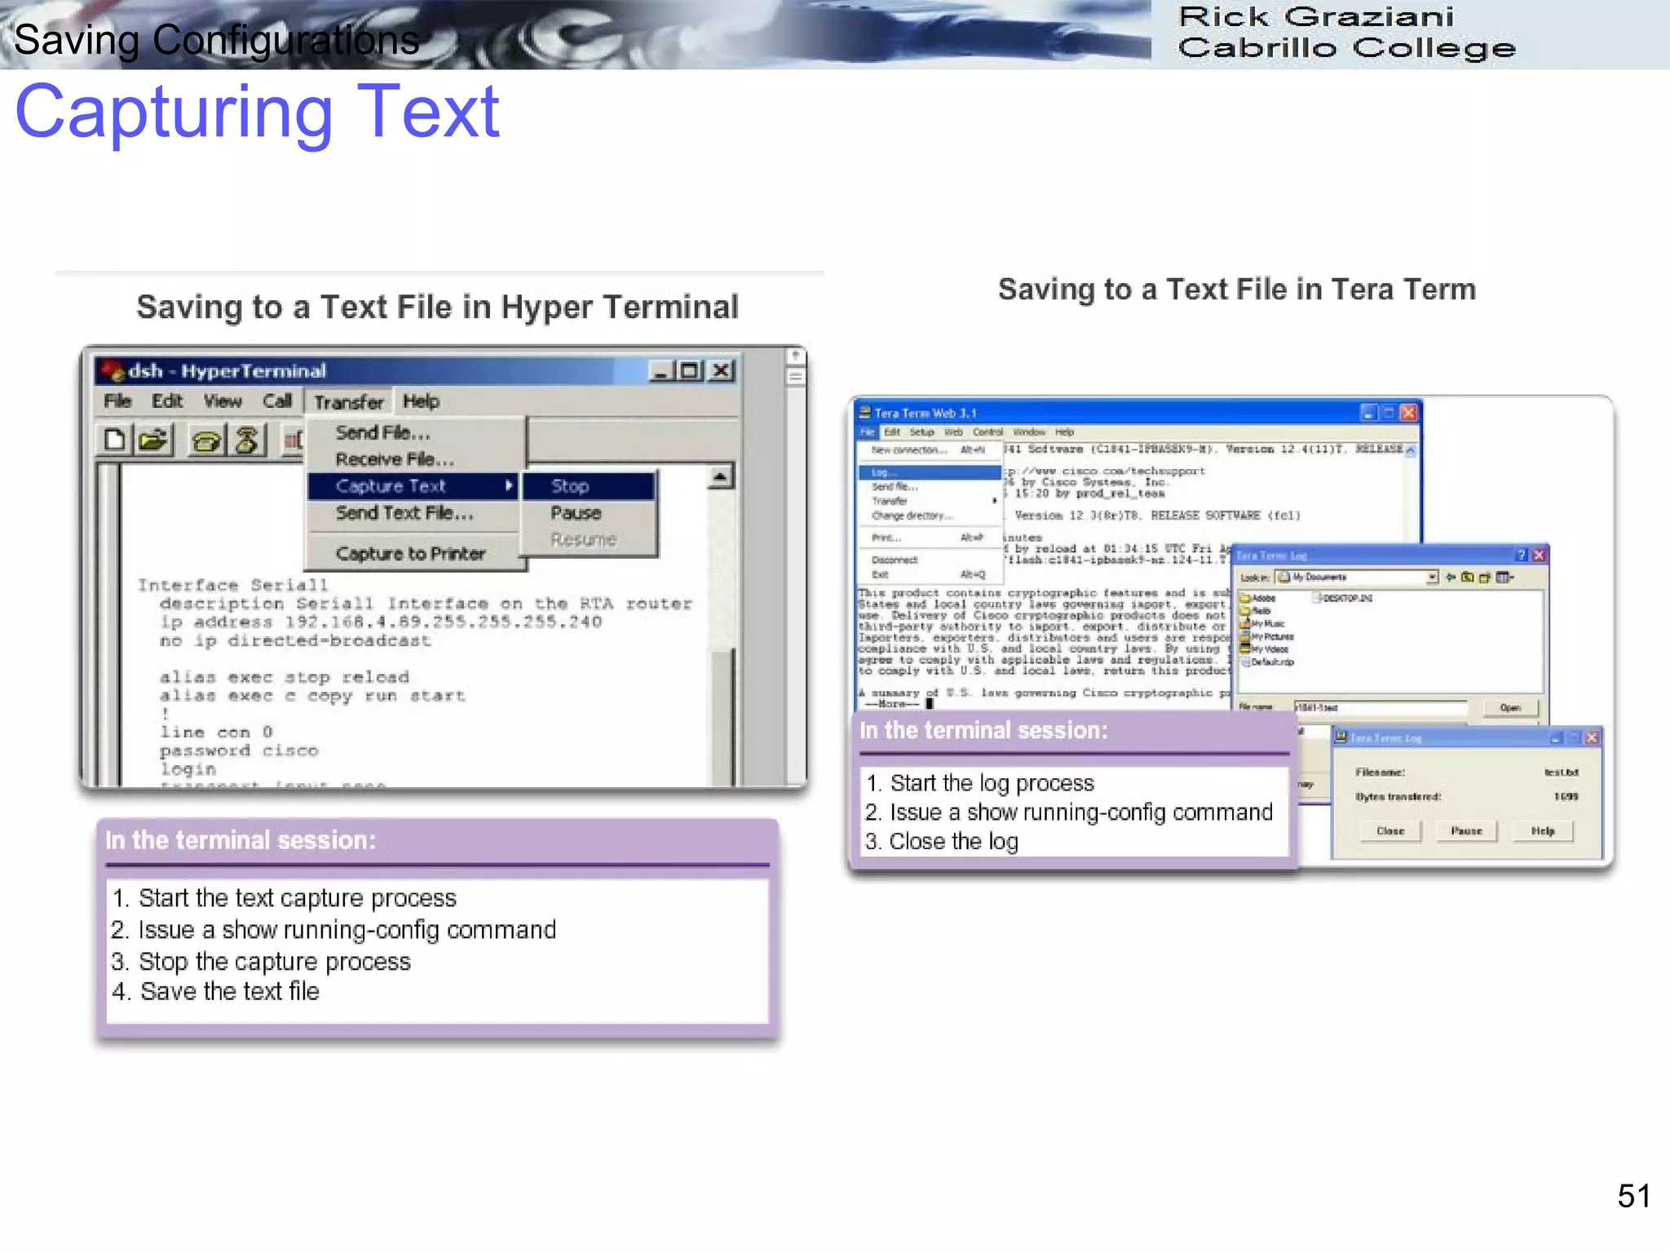Screen dimensions: 1670x1253
Task: Open the File menu in Tera Term
Action: pyautogui.click(x=867, y=432)
